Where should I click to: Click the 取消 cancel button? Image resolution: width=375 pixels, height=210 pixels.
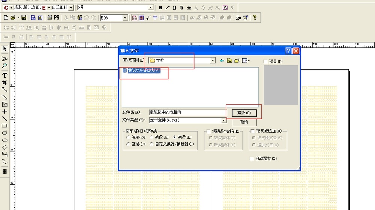244,122
